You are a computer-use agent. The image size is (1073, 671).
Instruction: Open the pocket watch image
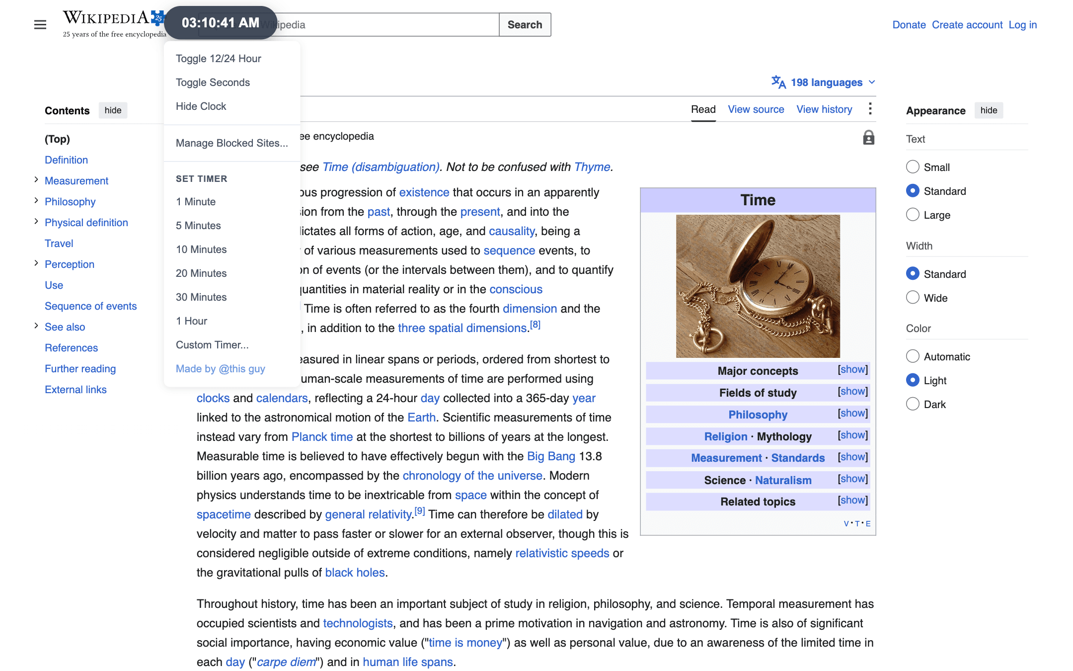pos(758,286)
